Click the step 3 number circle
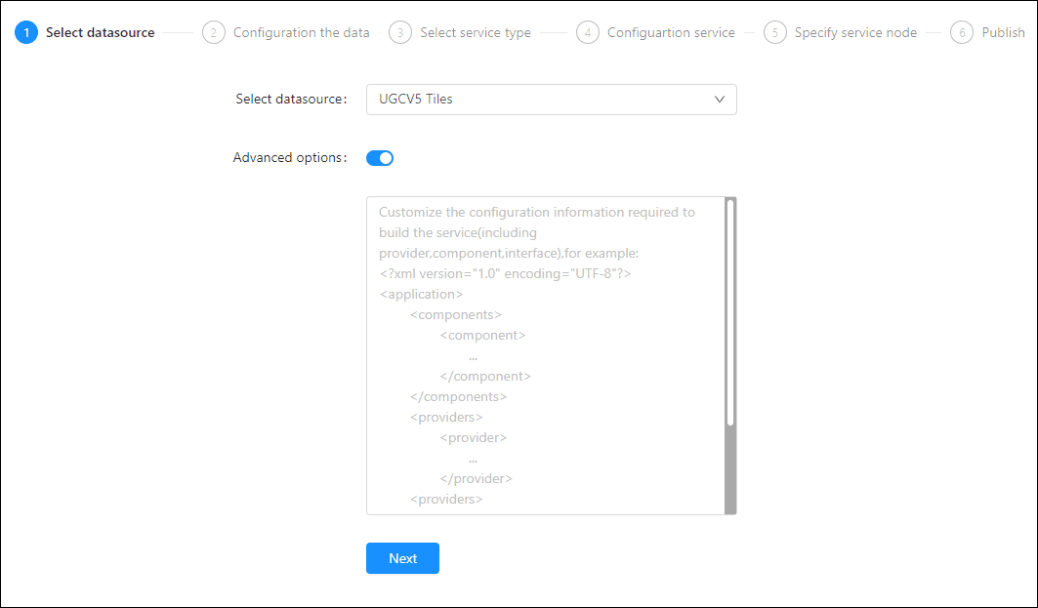 pyautogui.click(x=400, y=33)
